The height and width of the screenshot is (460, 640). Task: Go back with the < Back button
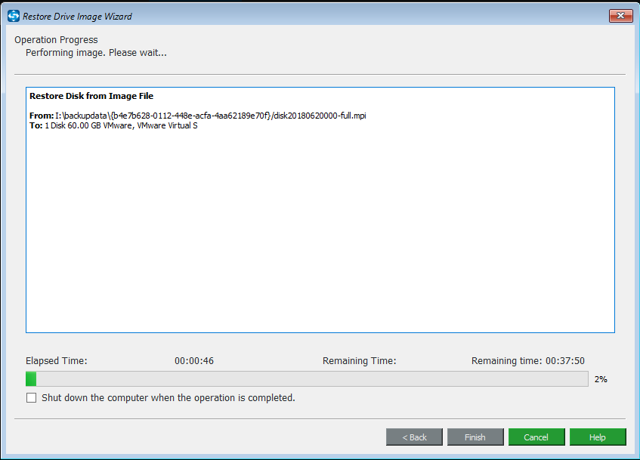tap(414, 437)
